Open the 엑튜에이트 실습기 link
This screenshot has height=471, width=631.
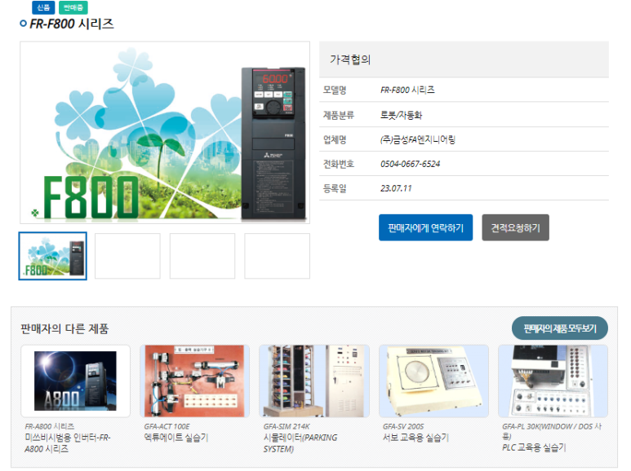point(176,438)
